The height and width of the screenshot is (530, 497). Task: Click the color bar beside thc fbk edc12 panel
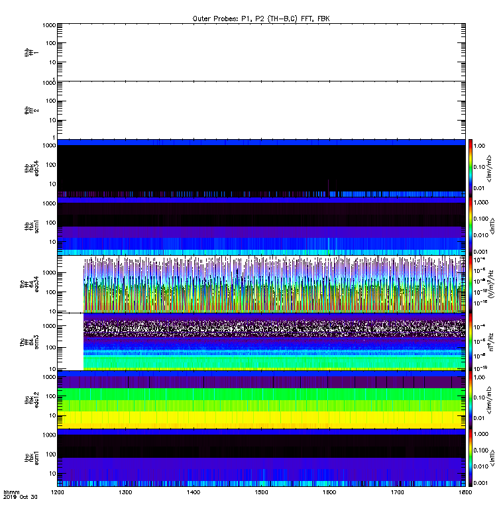[470, 399]
